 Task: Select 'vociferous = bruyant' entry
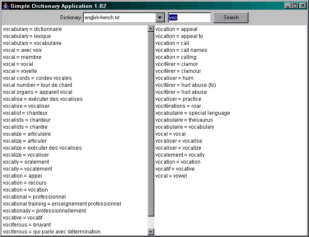[27, 225]
